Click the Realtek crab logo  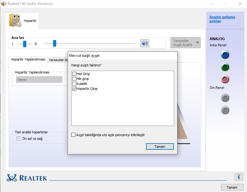click(12, 178)
